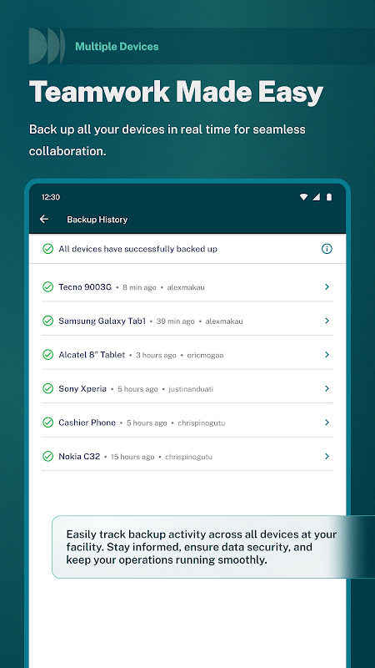Tap the battery icon in status bar
The width and height of the screenshot is (375, 668).
(x=328, y=197)
